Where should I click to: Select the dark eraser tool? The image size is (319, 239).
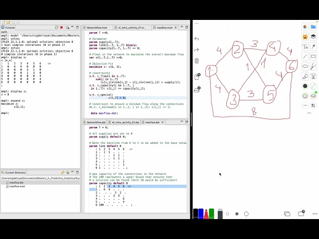220,214
